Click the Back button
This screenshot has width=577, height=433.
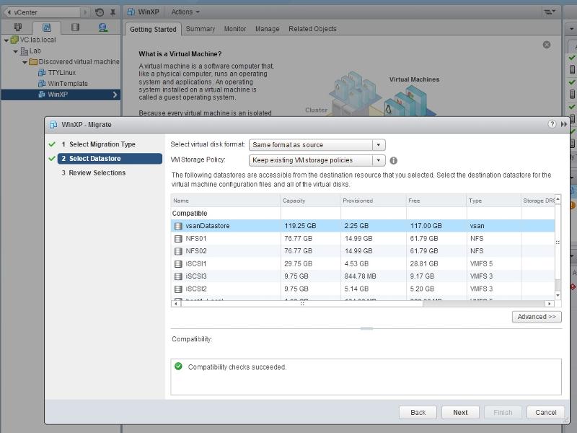418,412
